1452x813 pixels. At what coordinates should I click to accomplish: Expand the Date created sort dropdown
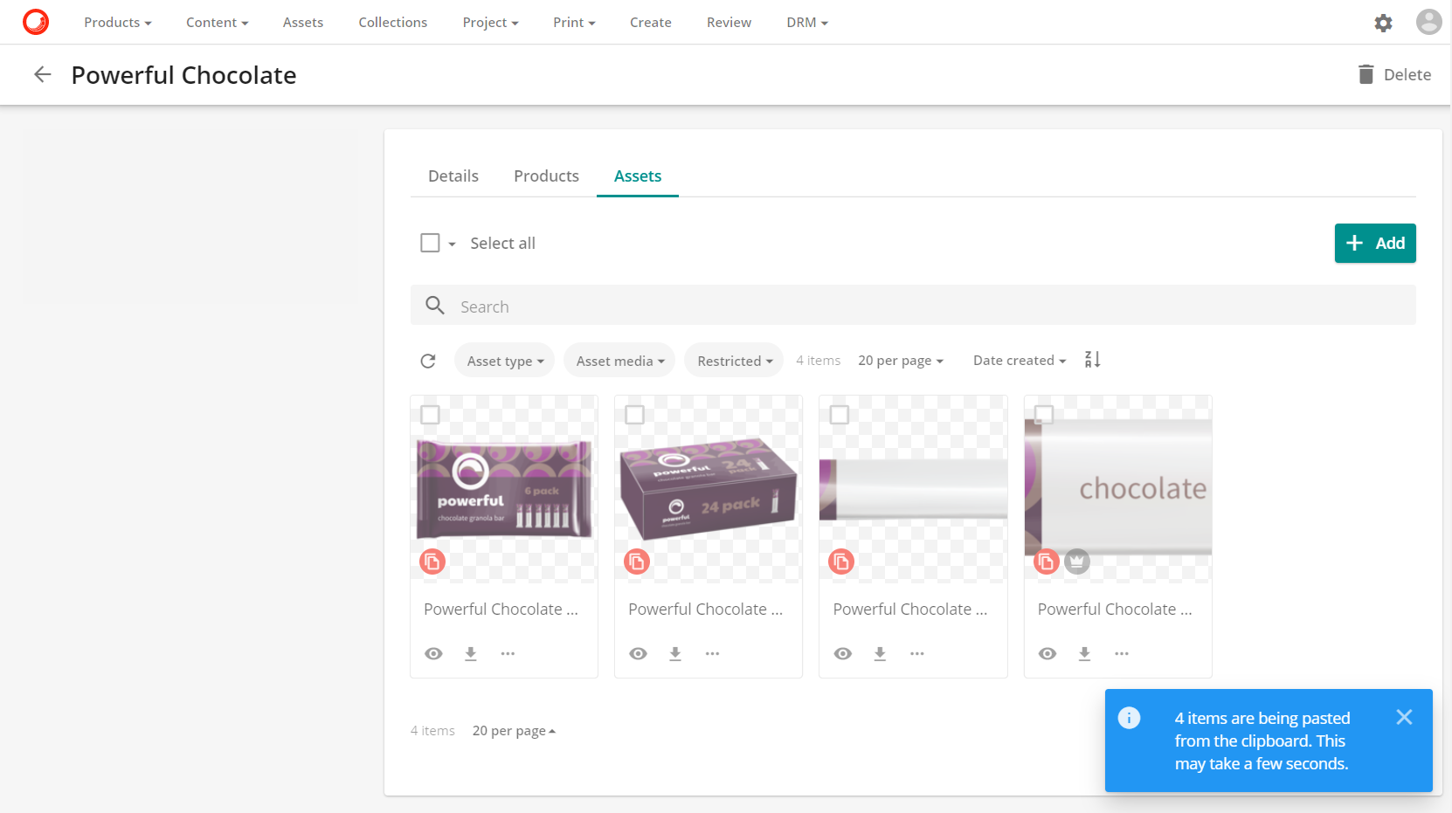tap(1019, 361)
